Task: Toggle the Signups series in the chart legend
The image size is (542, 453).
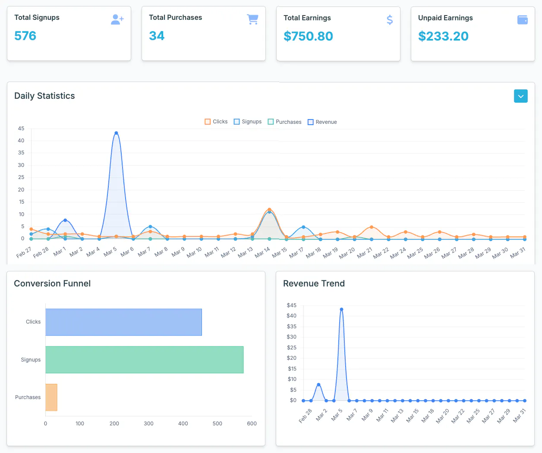Action: coord(248,122)
